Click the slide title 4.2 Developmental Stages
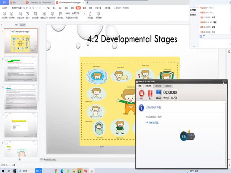The image size is (231, 173). [132, 39]
